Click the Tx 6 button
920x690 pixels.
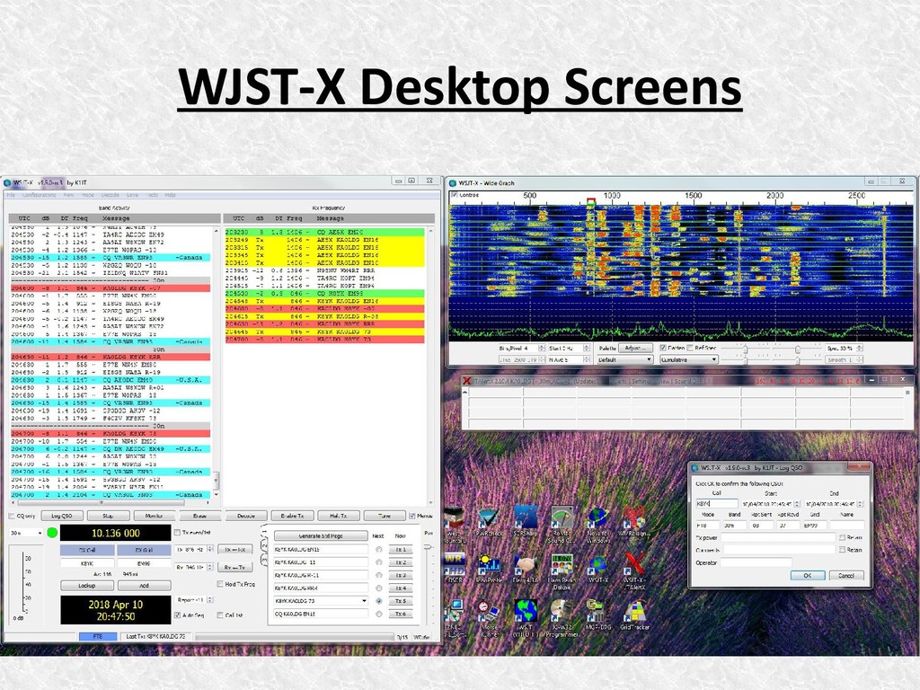click(x=401, y=615)
